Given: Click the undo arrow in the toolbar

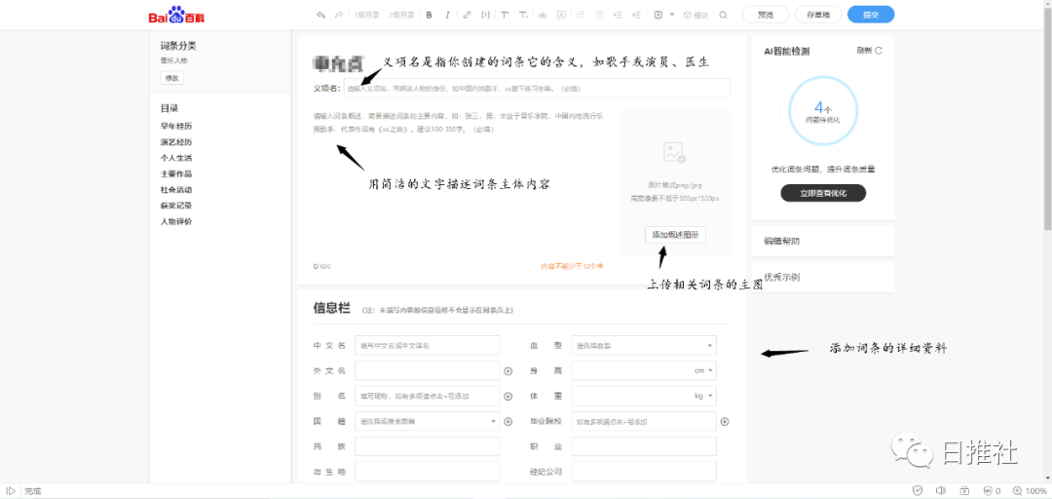Looking at the screenshot, I should pyautogui.click(x=320, y=15).
